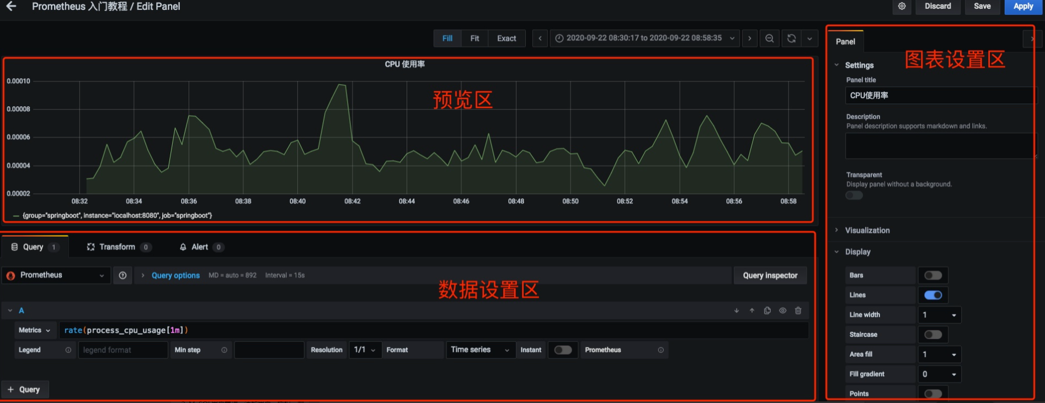
Task: Collapse the Settings section
Action: click(x=859, y=65)
